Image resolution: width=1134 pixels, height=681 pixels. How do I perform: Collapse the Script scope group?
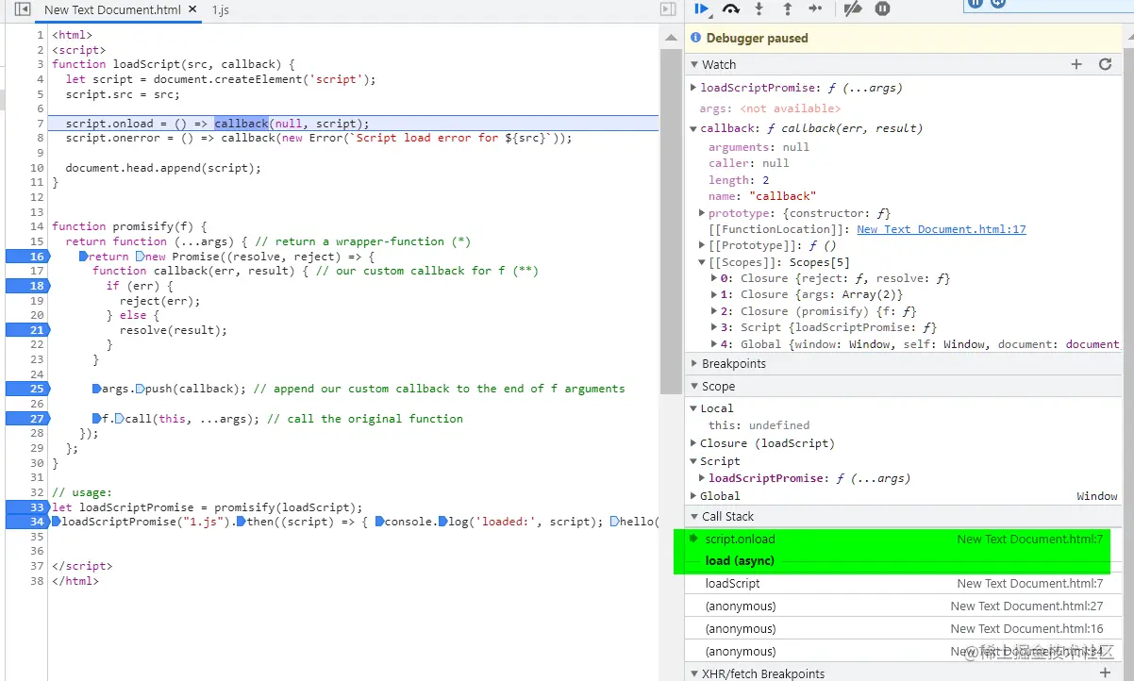tap(693, 461)
